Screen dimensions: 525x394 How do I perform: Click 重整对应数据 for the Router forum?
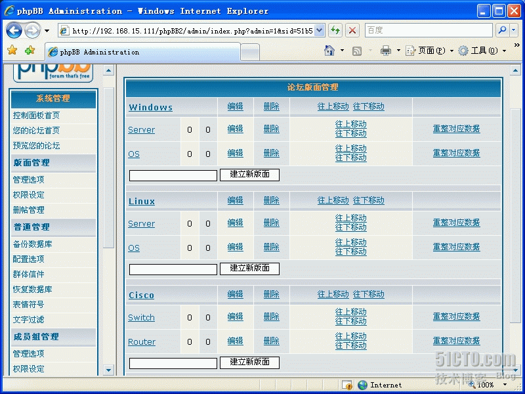pos(456,341)
